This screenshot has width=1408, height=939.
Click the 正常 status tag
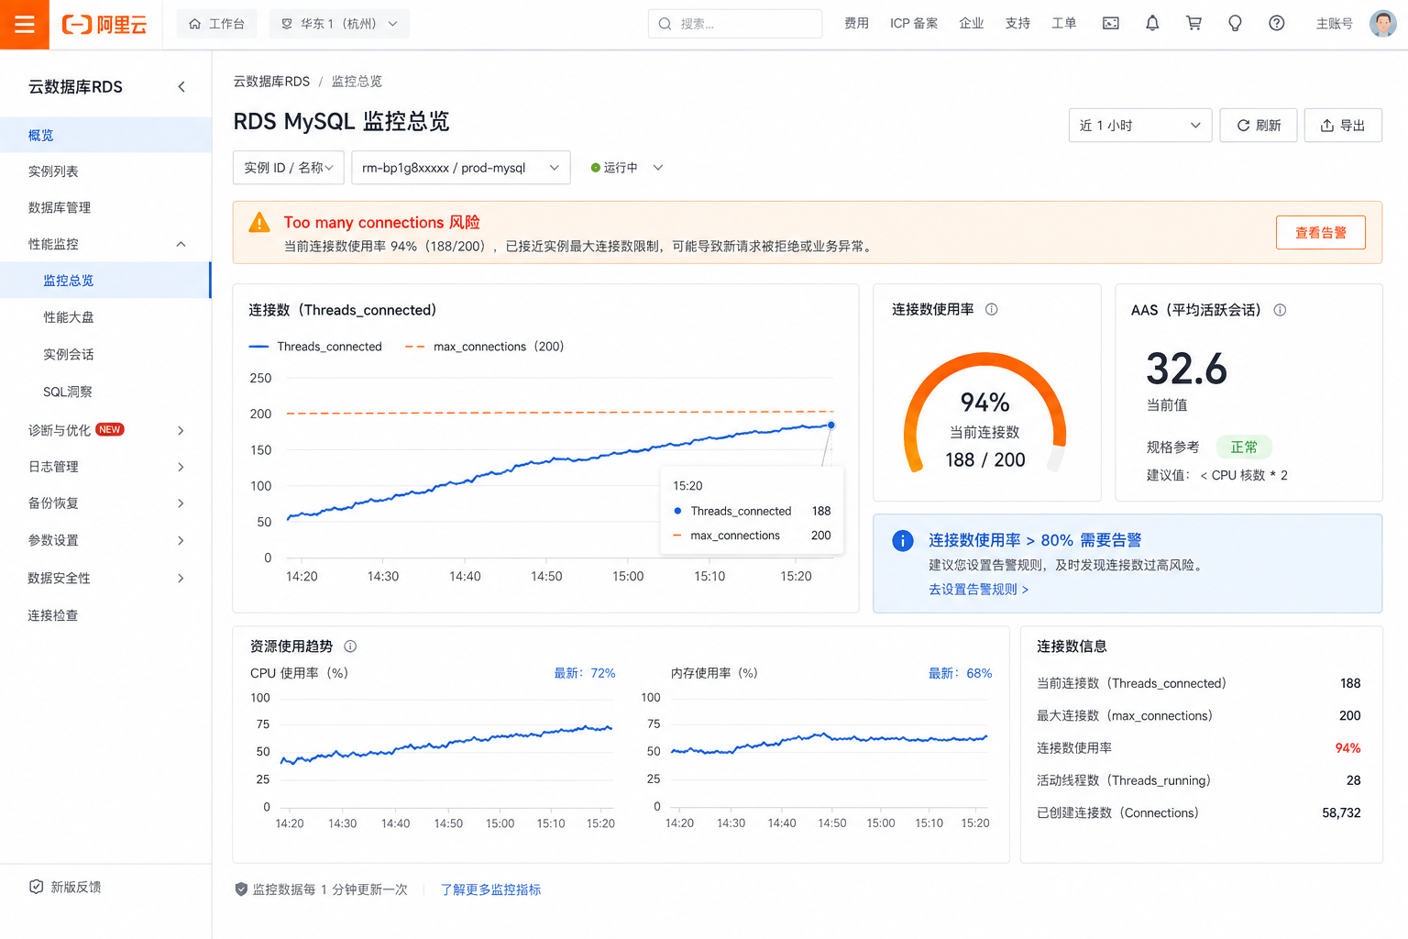tap(1244, 447)
